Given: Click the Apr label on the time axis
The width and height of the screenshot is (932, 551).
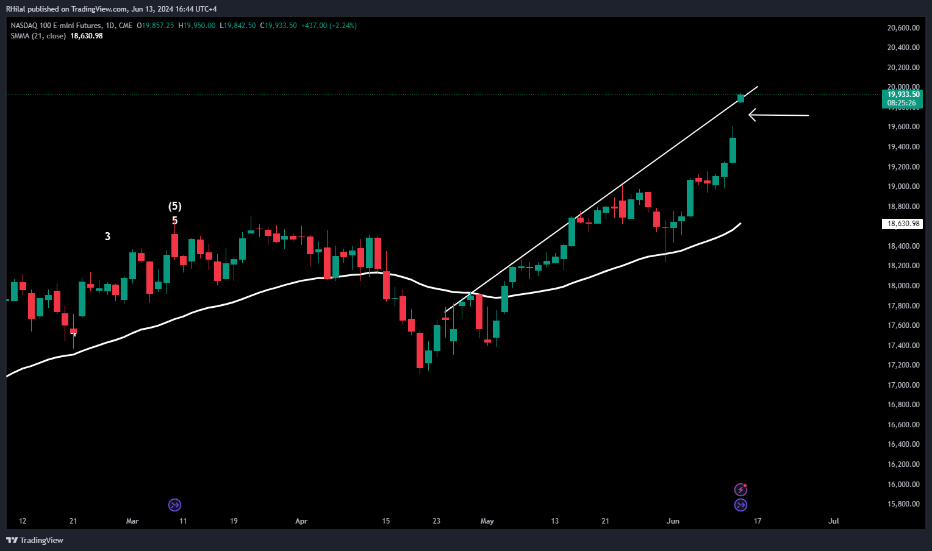Looking at the screenshot, I should point(301,521).
